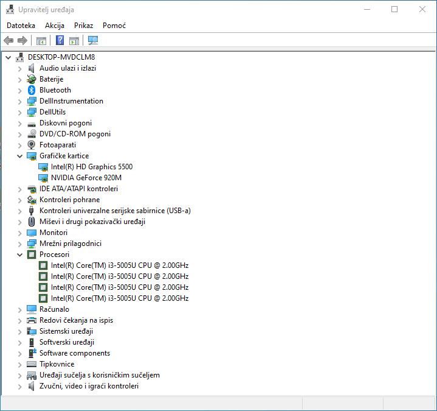Screen dimensions: 437x411
Task: Collapse the DESKTOP-MVDCLM8 root node
Action: (x=8, y=57)
